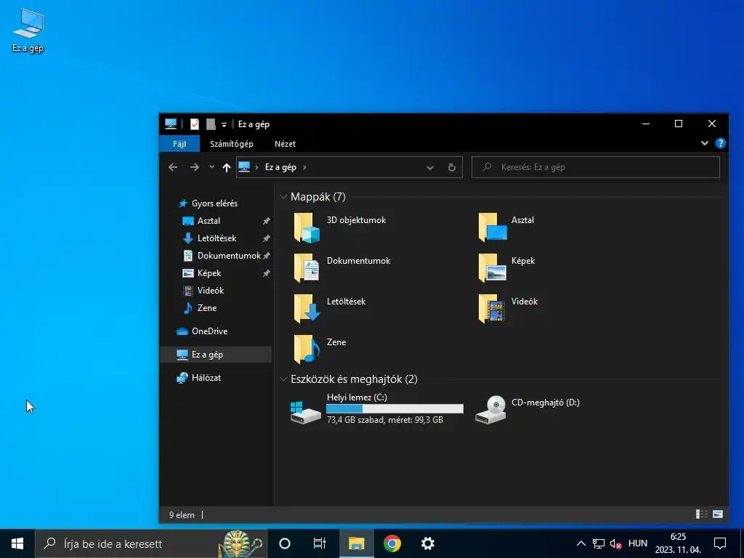
Task: Open the Fájl menu
Action: tap(179, 144)
